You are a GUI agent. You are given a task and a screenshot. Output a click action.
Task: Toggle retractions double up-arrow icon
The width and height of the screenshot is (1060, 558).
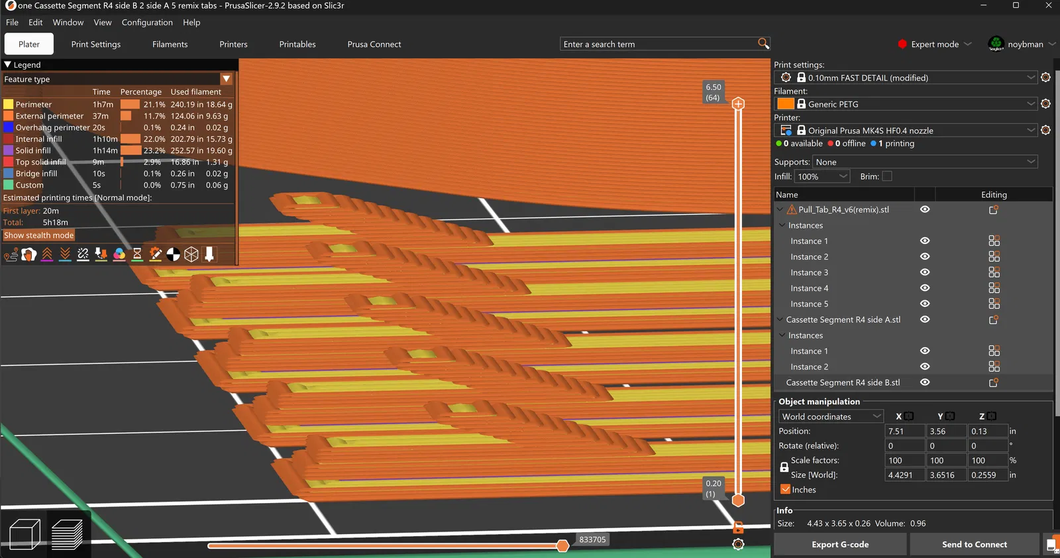coord(47,254)
